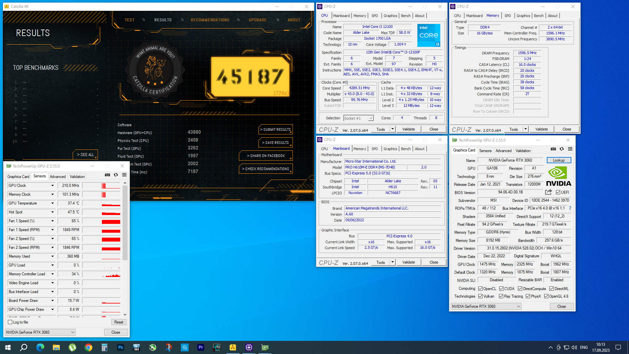Open GPU selector dropdown in GPU-Z Graphics Card window

[486, 306]
